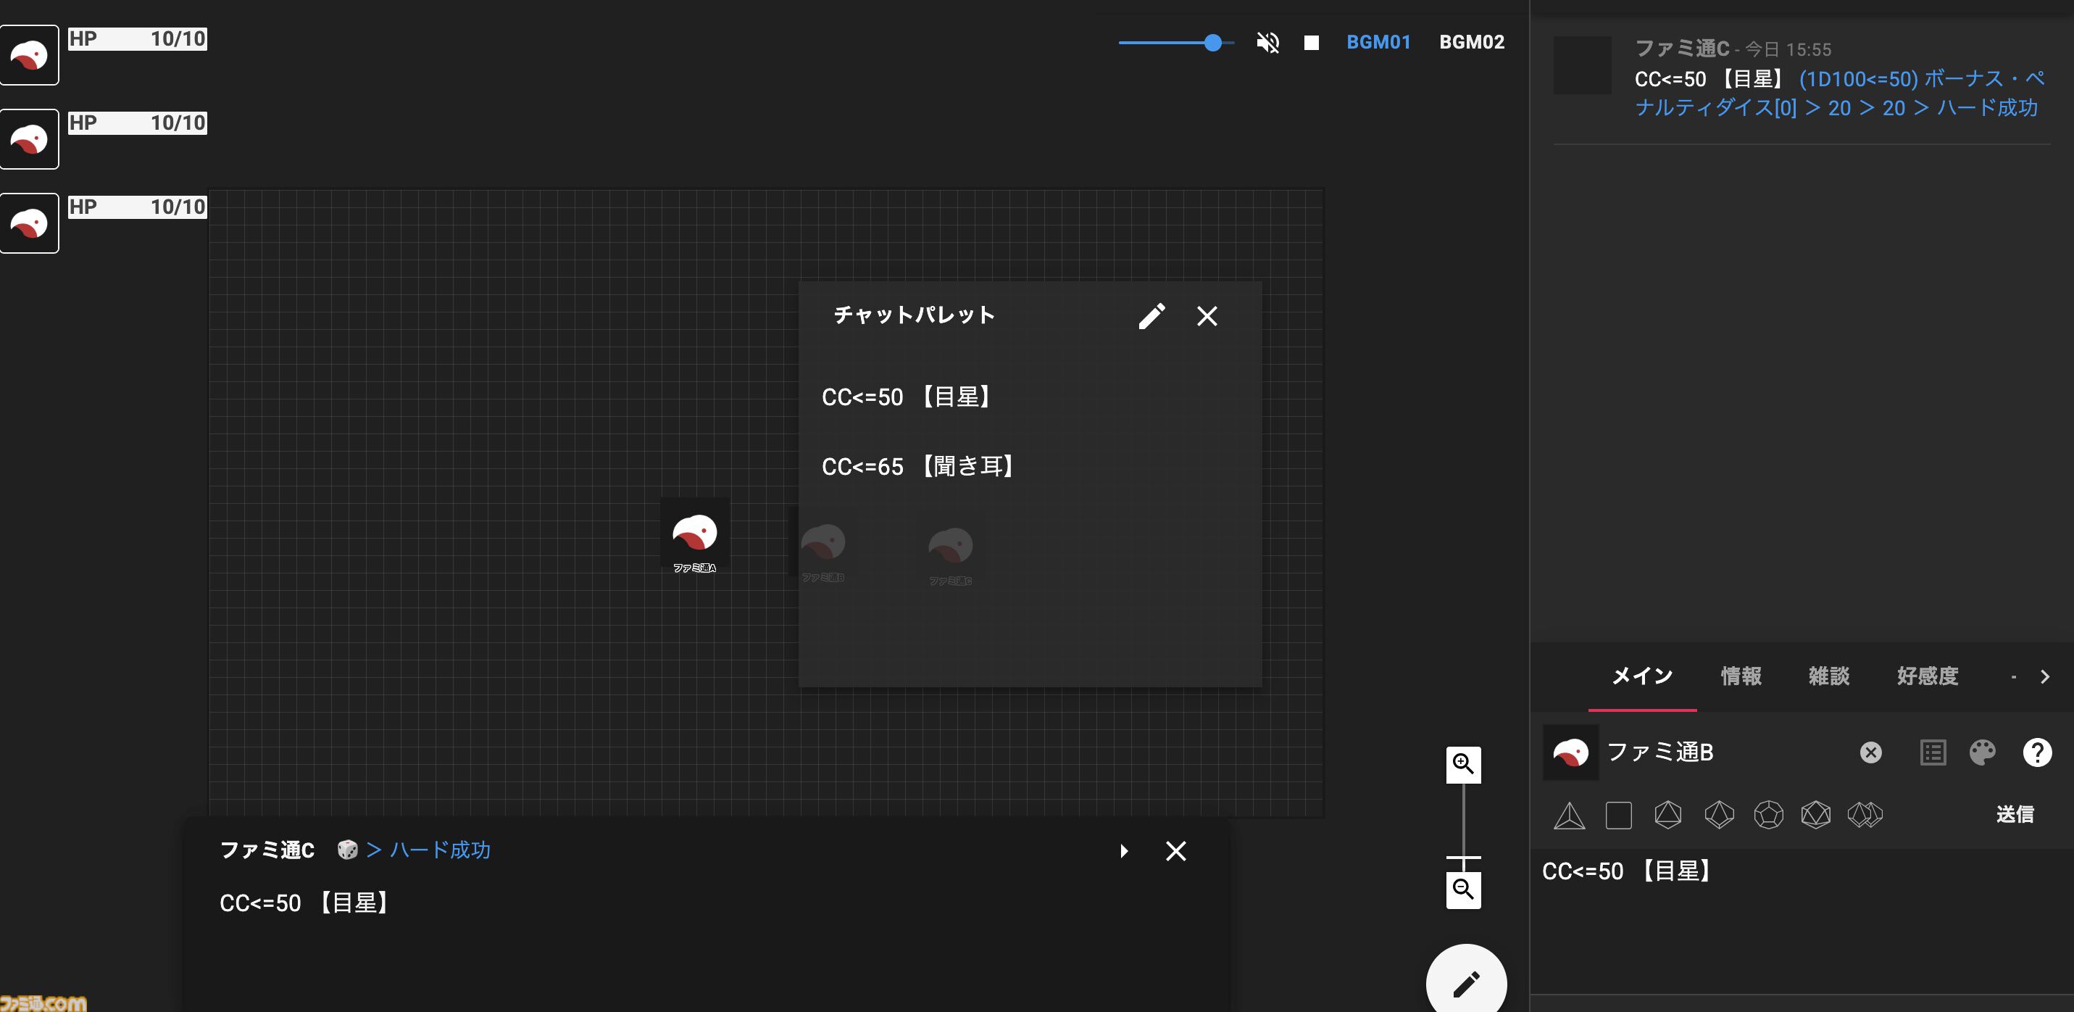Play the BGM02 track

(1472, 42)
